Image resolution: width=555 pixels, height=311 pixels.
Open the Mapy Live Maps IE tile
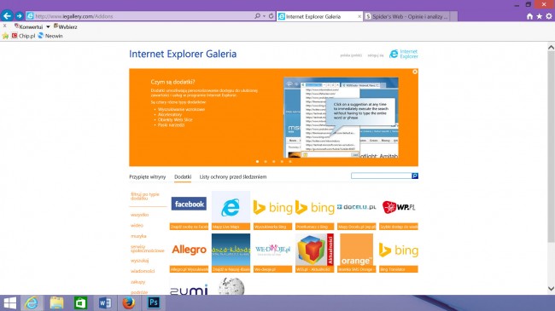(x=231, y=210)
